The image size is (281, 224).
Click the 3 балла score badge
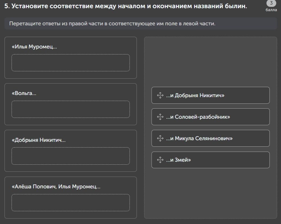(271, 6)
